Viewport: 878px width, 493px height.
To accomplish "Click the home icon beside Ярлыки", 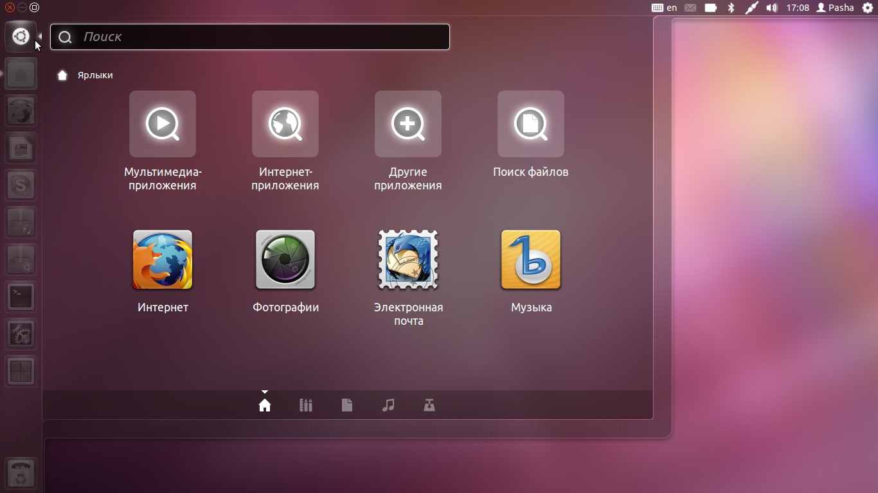I will coord(62,75).
